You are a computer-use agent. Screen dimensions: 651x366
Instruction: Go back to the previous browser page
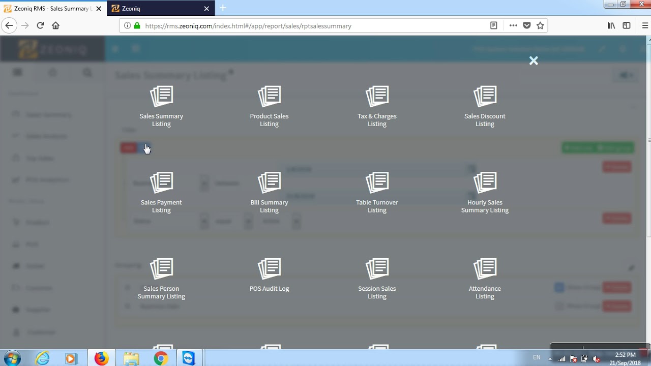click(x=9, y=25)
